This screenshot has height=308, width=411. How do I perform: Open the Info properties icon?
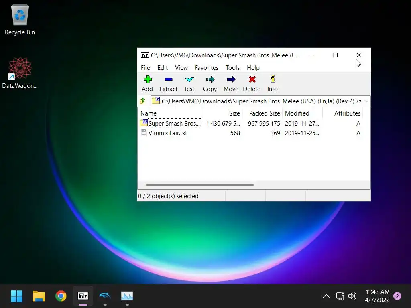pos(273,79)
